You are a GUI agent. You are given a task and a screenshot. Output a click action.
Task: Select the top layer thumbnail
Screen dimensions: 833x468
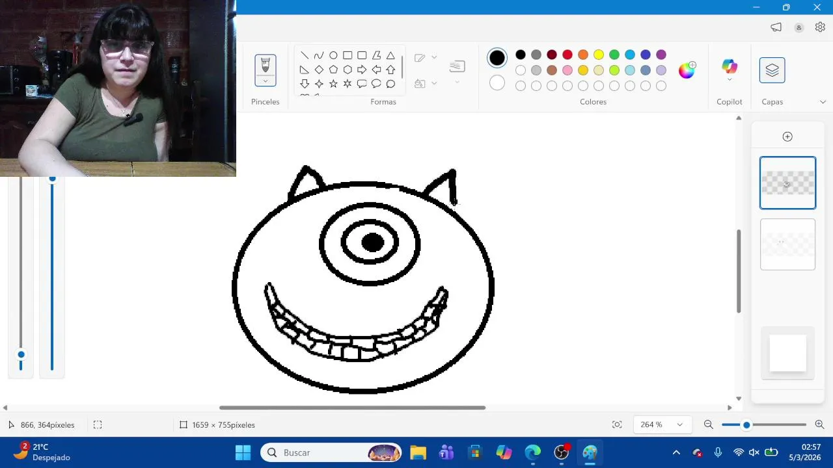(787, 183)
